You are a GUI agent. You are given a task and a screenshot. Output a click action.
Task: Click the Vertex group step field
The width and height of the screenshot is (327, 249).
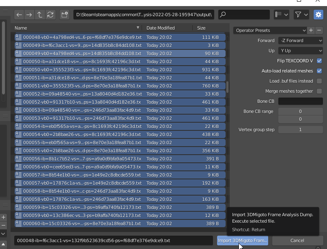click(301, 130)
